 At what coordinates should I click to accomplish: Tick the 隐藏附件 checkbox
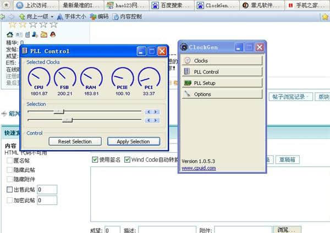9,179
